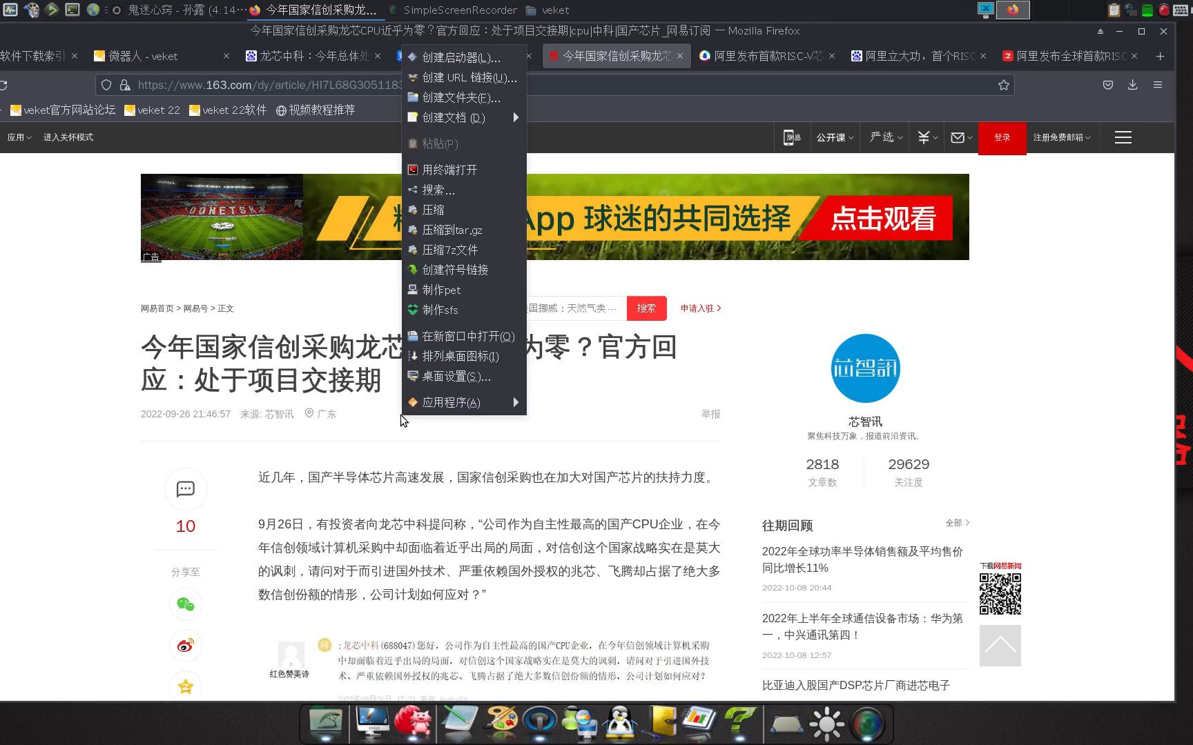Open Firefox hamburger application menu
Viewport: 1193px width, 745px height.
(1158, 85)
